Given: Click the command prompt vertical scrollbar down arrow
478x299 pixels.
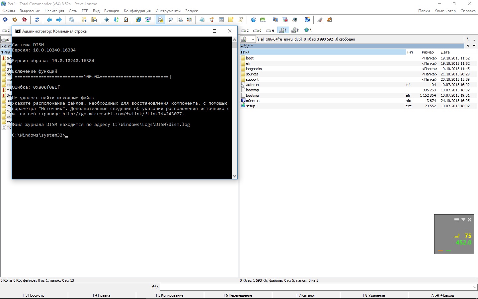Looking at the screenshot, I should click(235, 176).
